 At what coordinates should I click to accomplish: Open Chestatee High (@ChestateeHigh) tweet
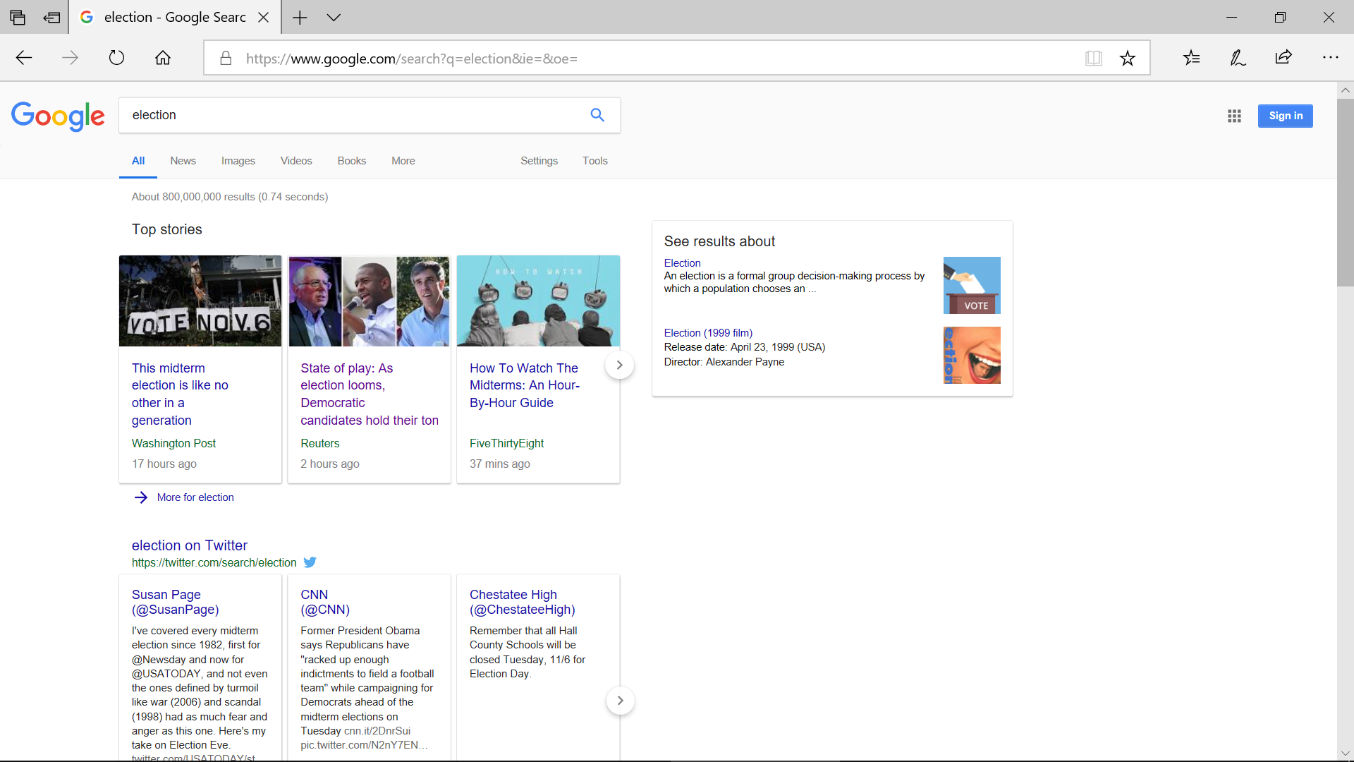click(x=523, y=602)
